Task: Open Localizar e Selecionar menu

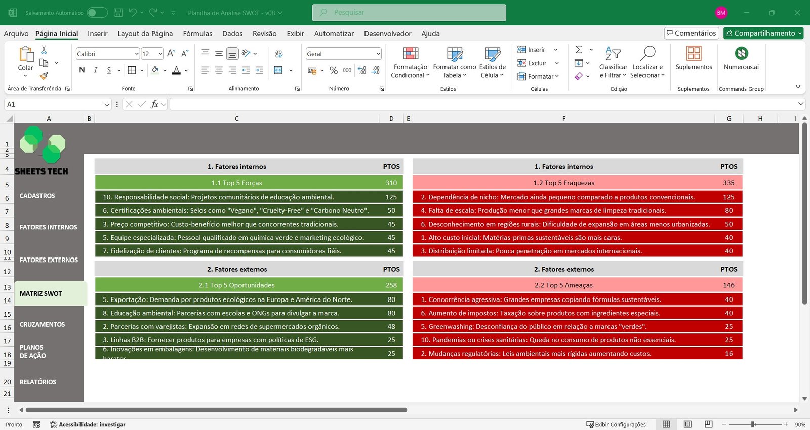Action: pos(647,62)
